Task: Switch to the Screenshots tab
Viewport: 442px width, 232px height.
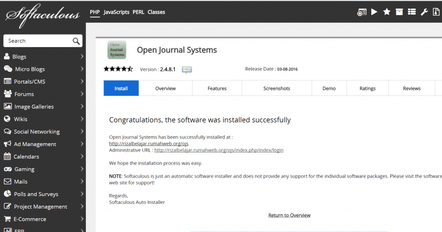Action: tap(277, 88)
